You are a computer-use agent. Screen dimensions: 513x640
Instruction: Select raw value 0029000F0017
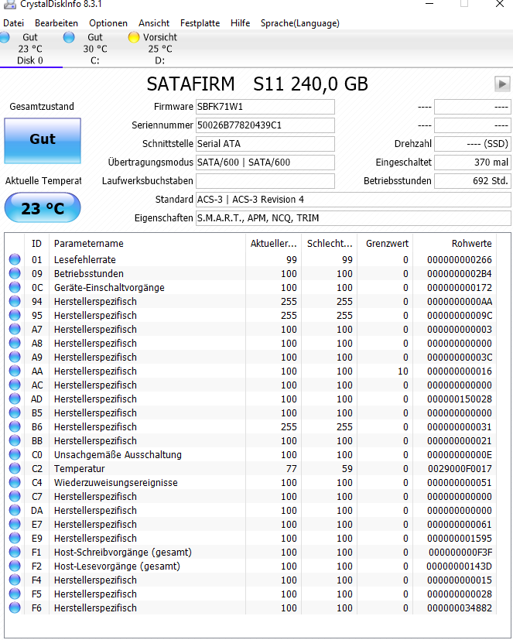point(460,468)
